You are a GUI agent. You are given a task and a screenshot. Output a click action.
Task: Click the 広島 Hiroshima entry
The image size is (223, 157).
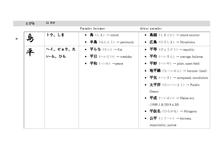point(170,42)
